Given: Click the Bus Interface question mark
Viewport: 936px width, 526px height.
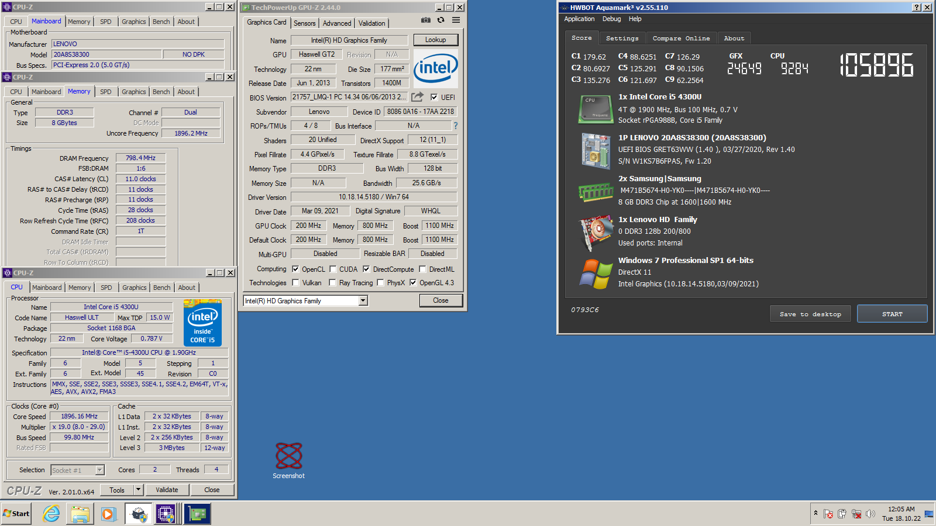Looking at the screenshot, I should pos(455,126).
